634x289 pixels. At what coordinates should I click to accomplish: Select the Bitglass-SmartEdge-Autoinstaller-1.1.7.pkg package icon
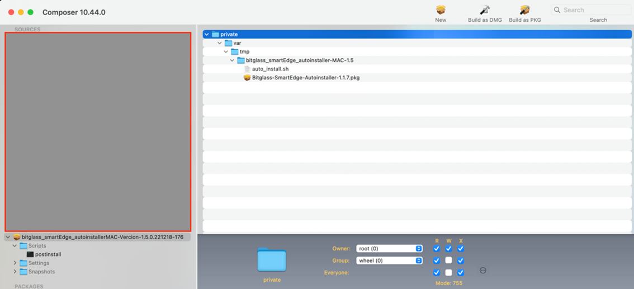pos(247,78)
